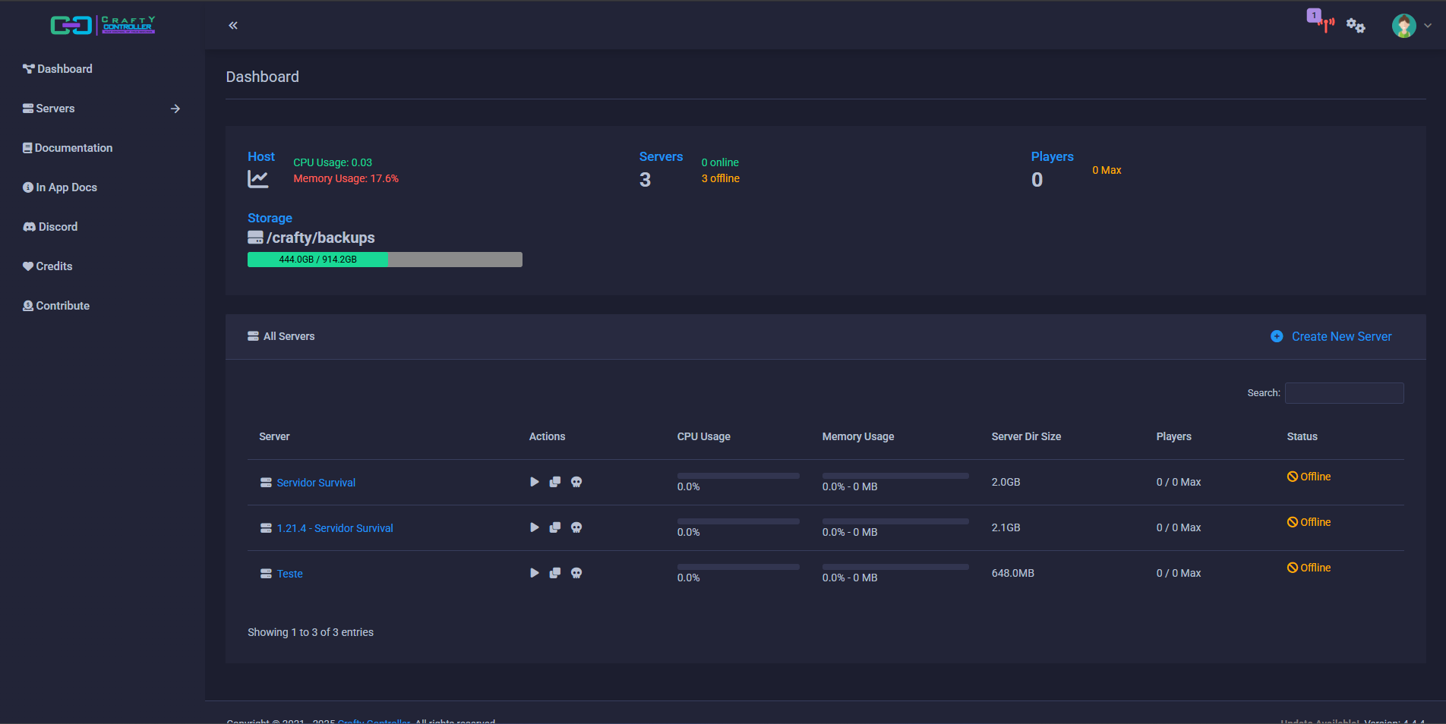Screen dimensions: 1446x724
Task: Sort table by Memory Usage column
Action: point(858,436)
